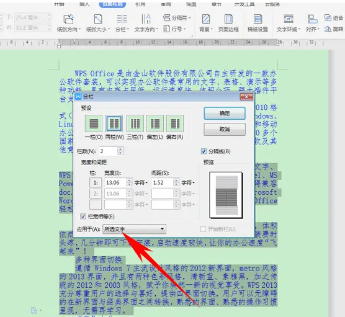Image resolution: width=345 pixels, height=317 pixels.
Task: Open page border (页面边框) settings
Action: tap(228, 23)
